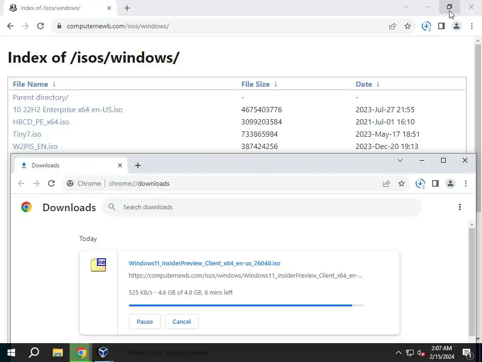
Task: Open the Downloads page more actions menu
Action: (460, 207)
